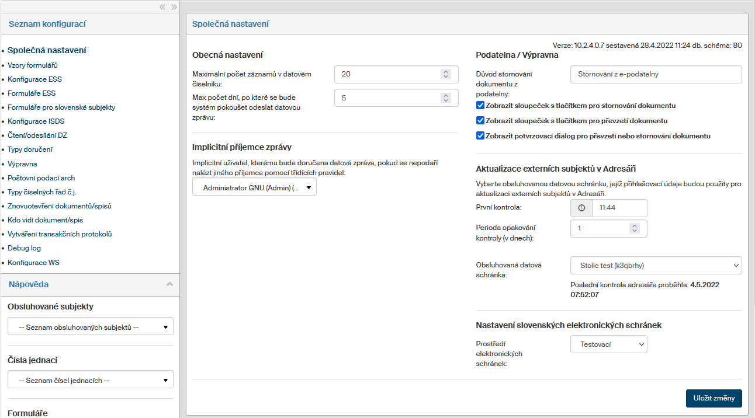The width and height of the screenshot is (755, 418).
Task: Collapse the Nápověda panel arrow
Action: pos(169,284)
